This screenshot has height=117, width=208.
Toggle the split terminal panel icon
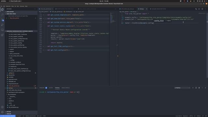click(196, 88)
